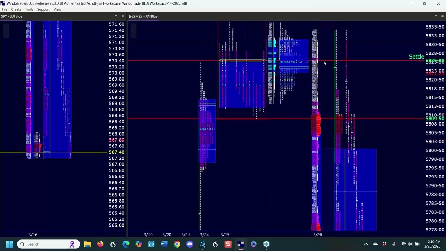Screen dimensions: 446x251
Task: Click the microphone tray icon
Action: [394, 244]
